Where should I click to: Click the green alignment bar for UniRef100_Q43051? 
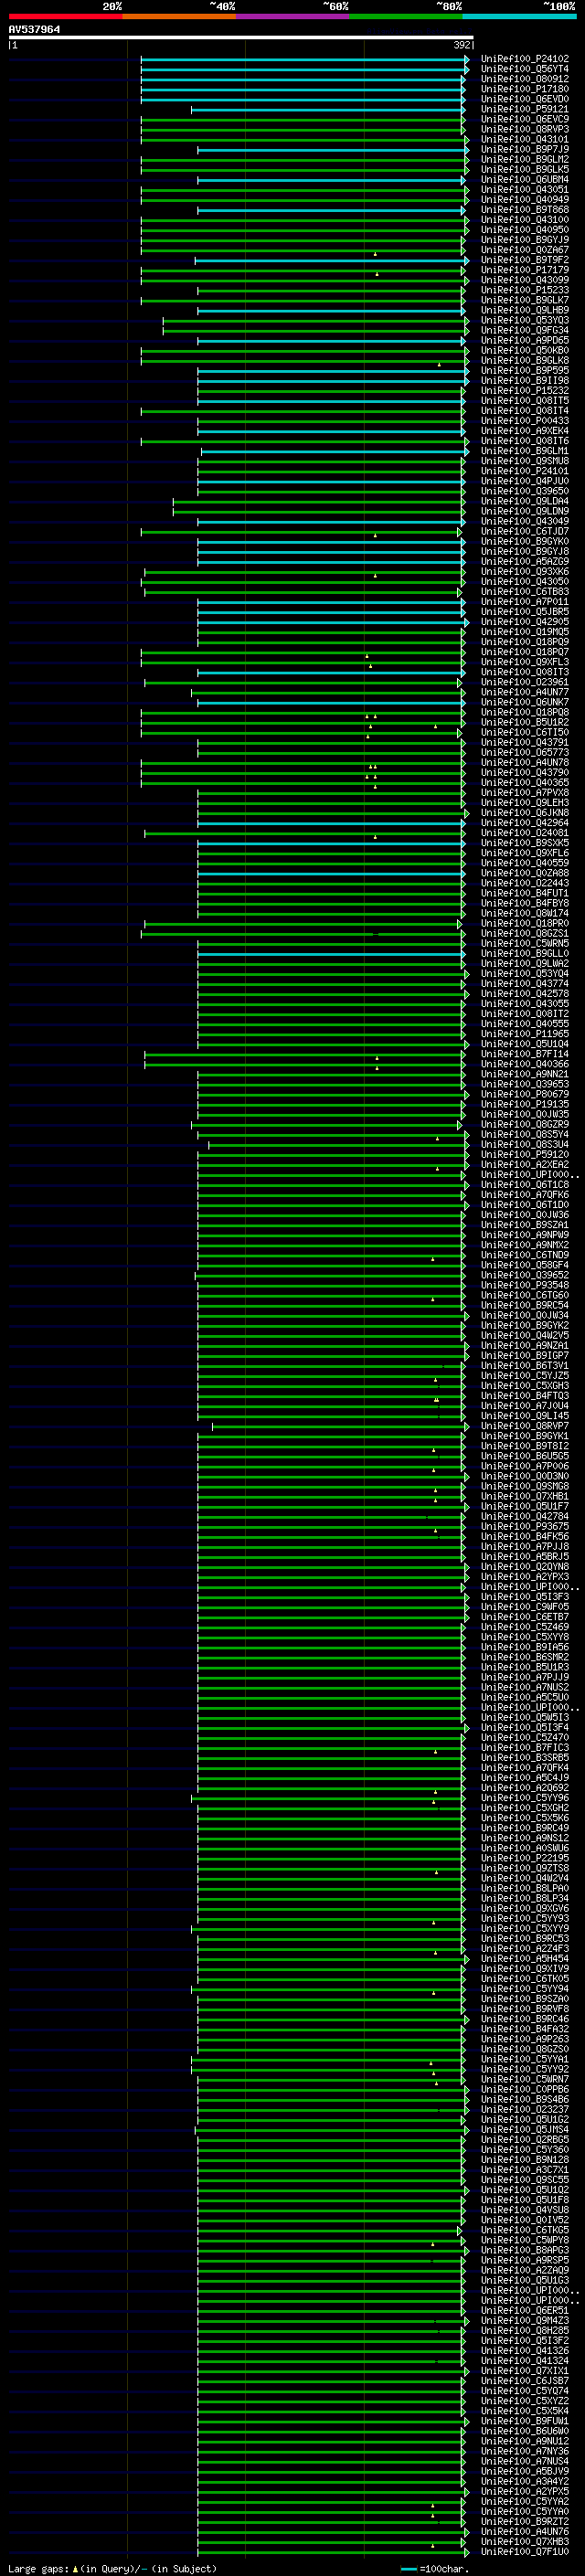click(x=301, y=190)
